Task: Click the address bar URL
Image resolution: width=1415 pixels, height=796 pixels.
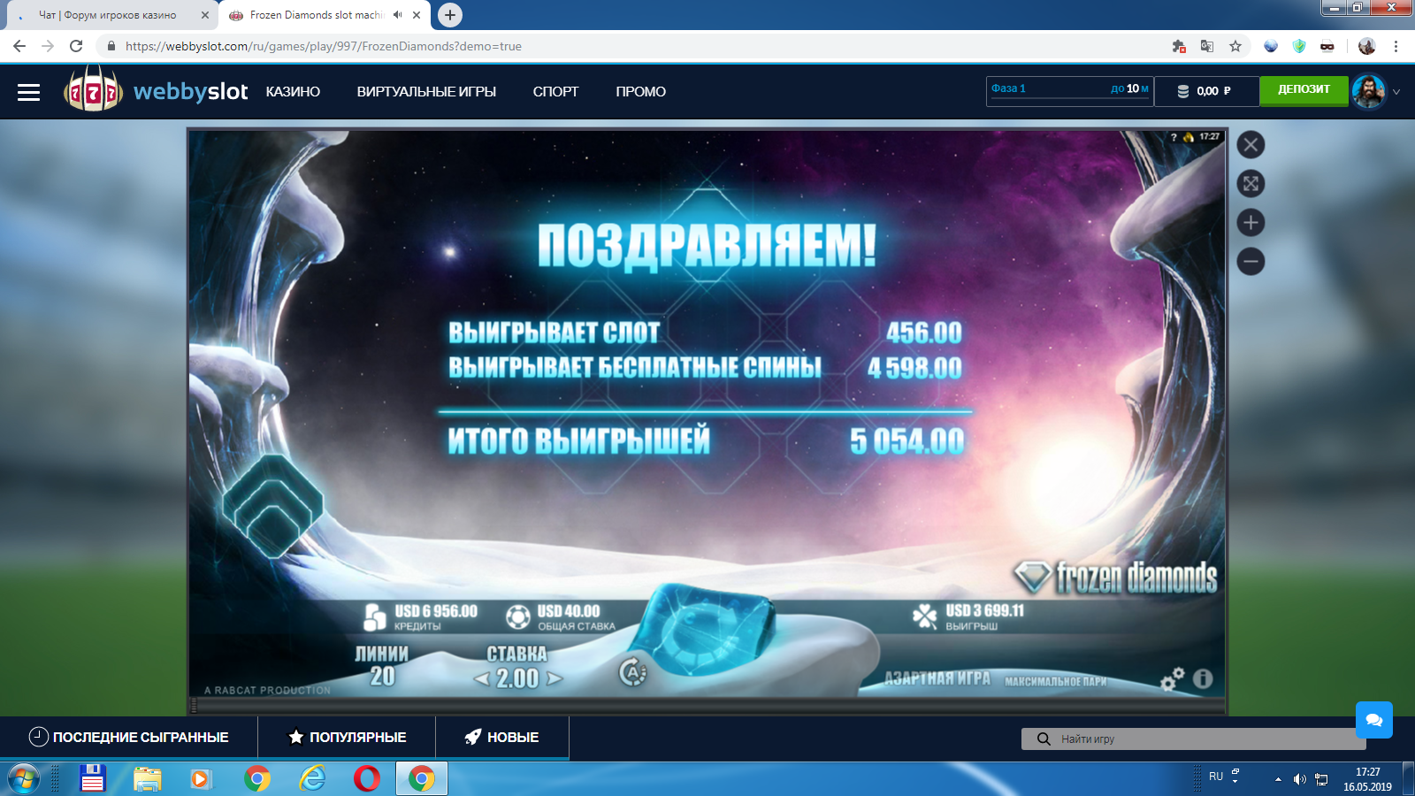Action: [324, 46]
